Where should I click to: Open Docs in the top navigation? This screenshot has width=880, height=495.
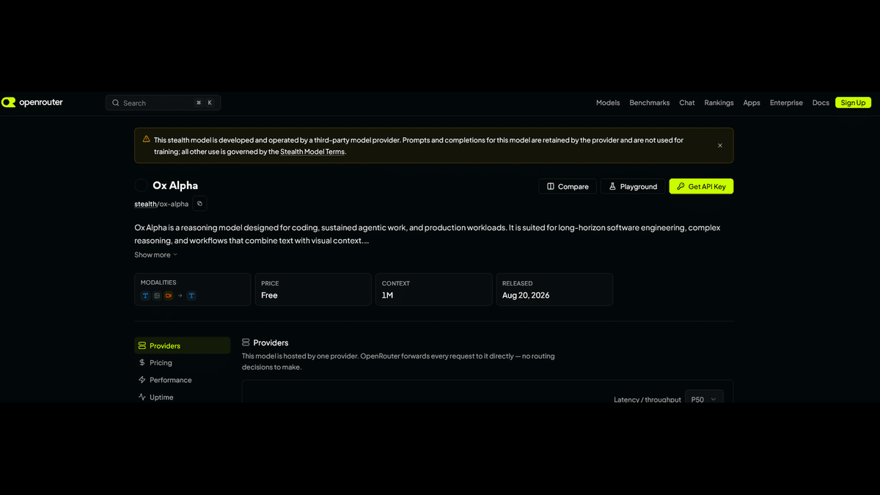pos(821,103)
